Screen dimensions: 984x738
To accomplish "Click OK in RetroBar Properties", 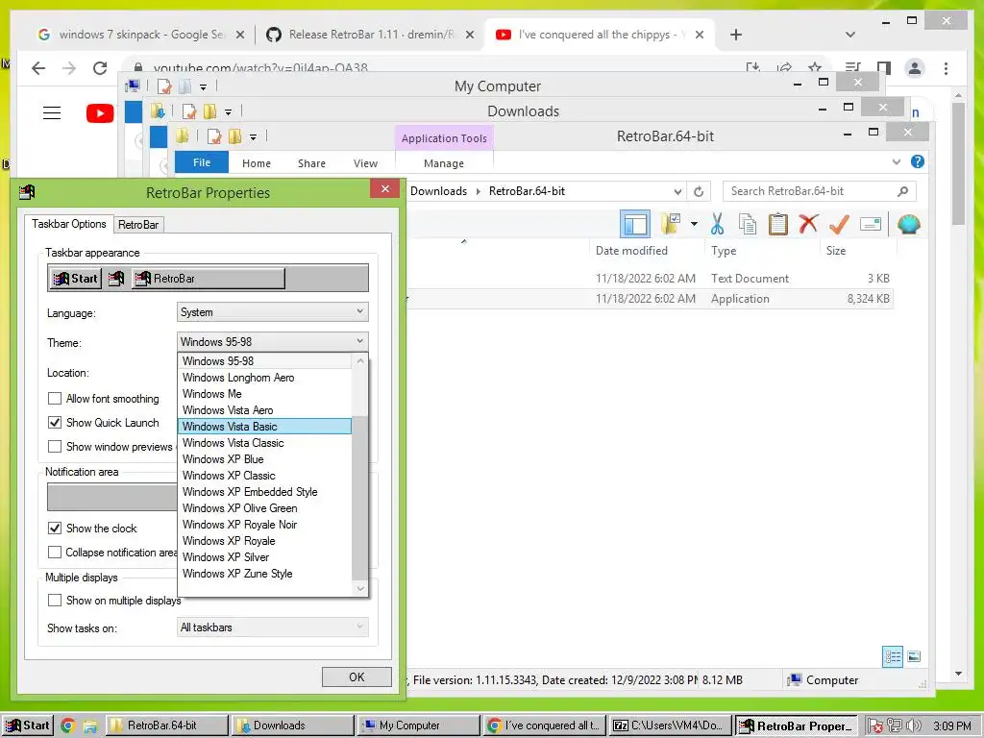I will coord(357,677).
